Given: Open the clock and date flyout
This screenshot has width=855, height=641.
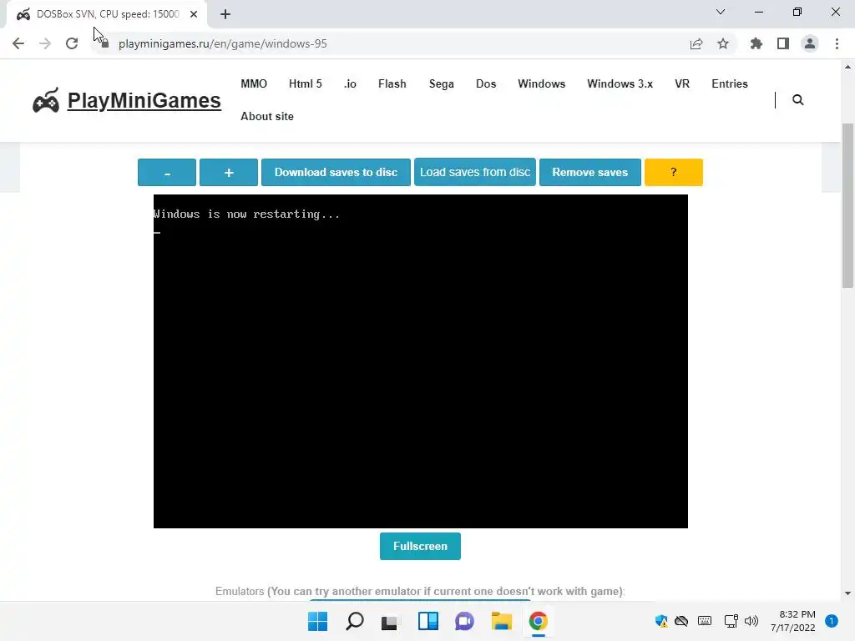Looking at the screenshot, I should coord(793,621).
